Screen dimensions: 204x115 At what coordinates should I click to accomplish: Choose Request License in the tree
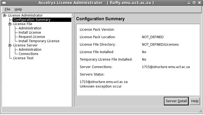click(32, 37)
